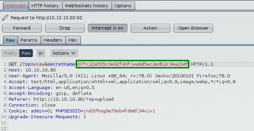Click the highlighted secretname hash value
254x131 pixels.
pyautogui.click(x=133, y=64)
